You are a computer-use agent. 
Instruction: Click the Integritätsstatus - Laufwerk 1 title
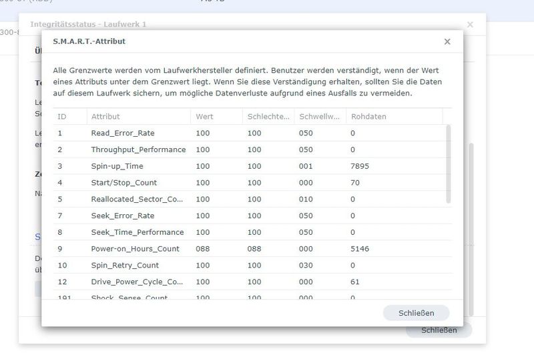click(x=88, y=24)
